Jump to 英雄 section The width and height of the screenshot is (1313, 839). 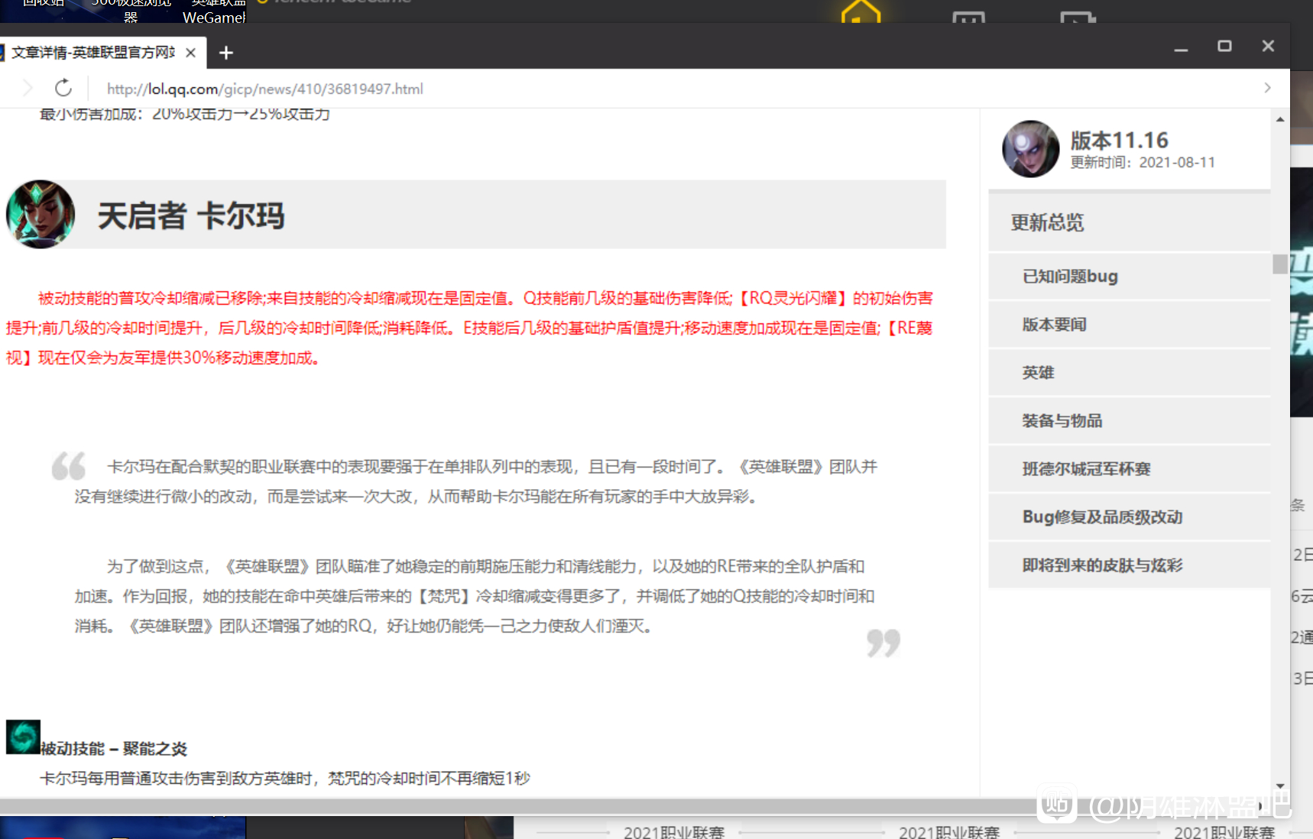tap(1129, 373)
